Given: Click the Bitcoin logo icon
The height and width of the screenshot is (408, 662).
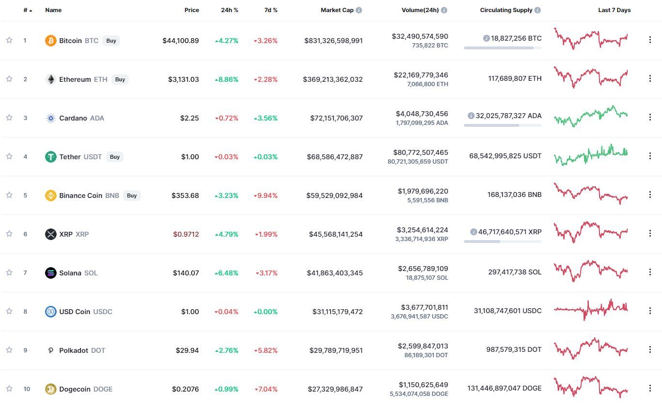Looking at the screenshot, I should [50, 41].
